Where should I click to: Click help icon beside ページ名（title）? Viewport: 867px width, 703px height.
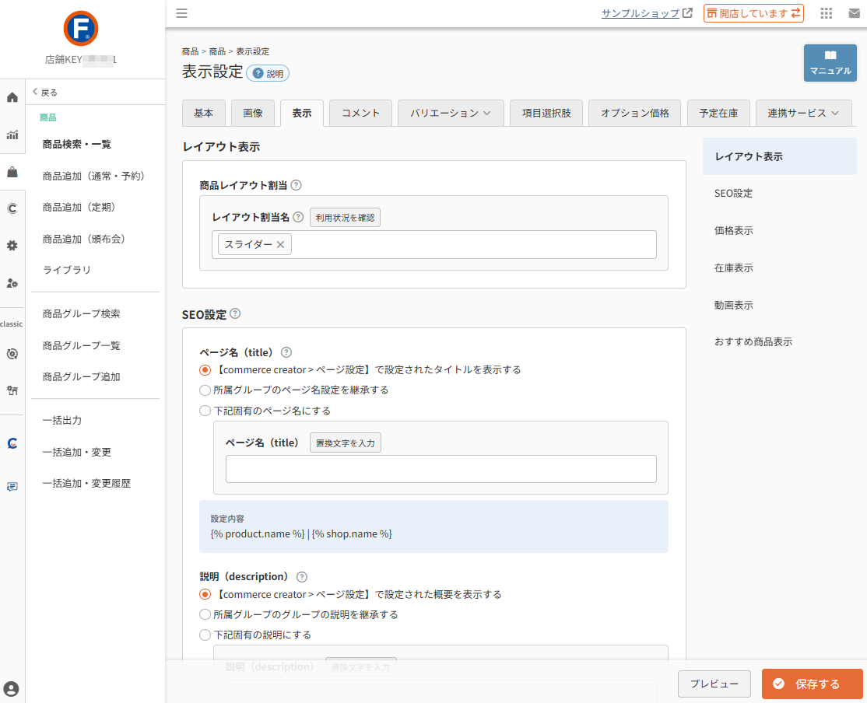pyautogui.click(x=286, y=352)
